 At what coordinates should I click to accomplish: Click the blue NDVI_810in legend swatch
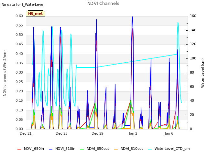50,149
